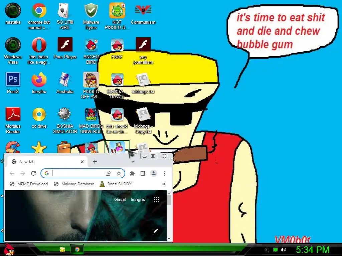Click the Chrome taskbar button

(x=77, y=249)
